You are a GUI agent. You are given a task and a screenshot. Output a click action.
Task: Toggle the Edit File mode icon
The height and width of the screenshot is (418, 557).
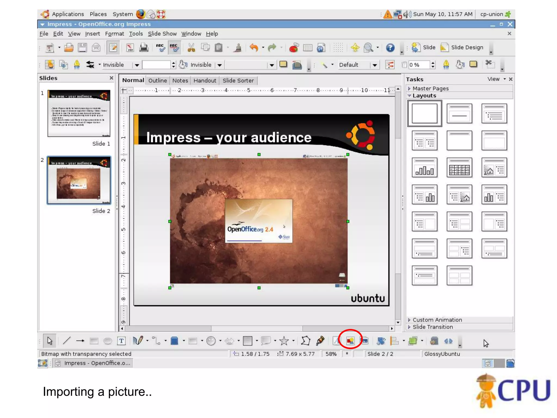(x=113, y=48)
